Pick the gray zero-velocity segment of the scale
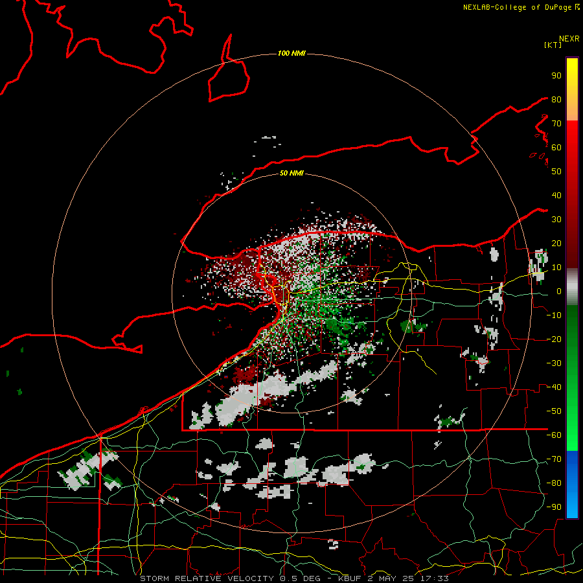This screenshot has height=583, width=583. [572, 287]
